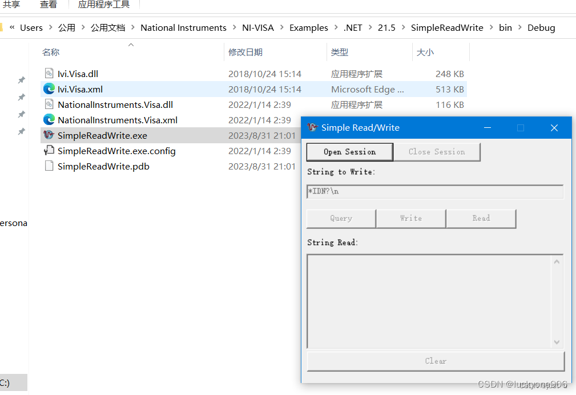Sort files by 修改日期 column header
576x395 pixels.
[x=245, y=52]
